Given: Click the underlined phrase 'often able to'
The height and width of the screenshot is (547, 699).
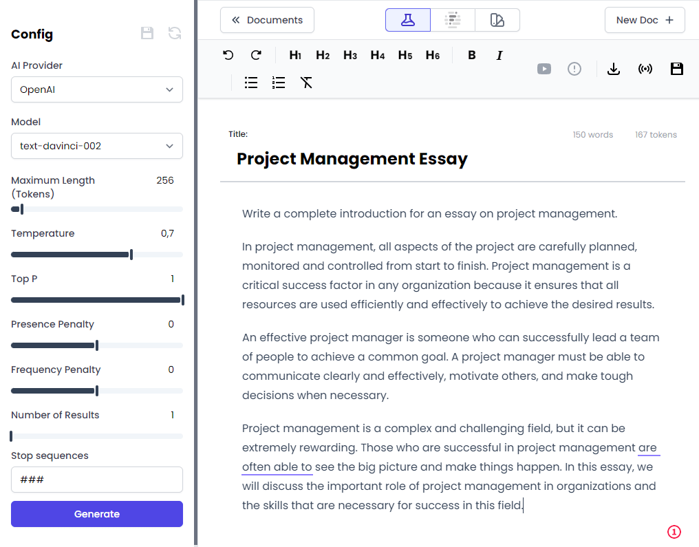Looking at the screenshot, I should pyautogui.click(x=277, y=466).
